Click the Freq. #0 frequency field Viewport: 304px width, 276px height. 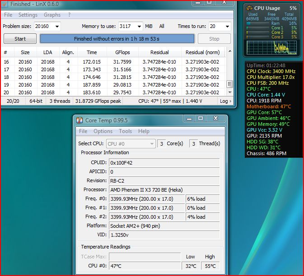147,199
